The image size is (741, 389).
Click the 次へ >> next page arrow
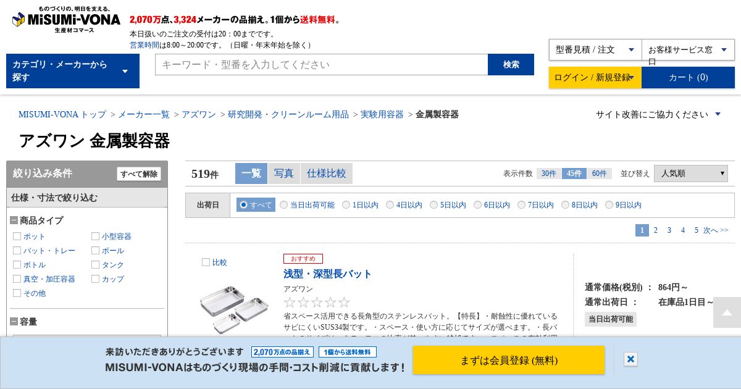pos(716,230)
